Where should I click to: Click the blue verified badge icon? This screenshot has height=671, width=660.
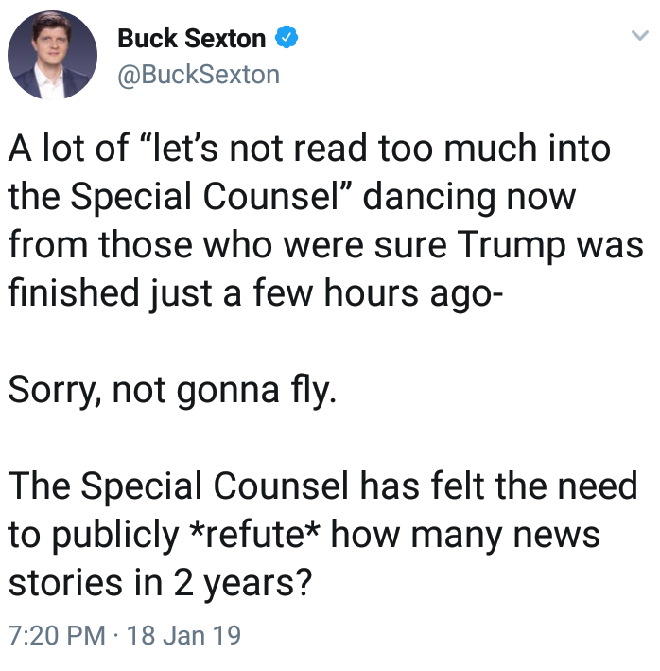286,37
